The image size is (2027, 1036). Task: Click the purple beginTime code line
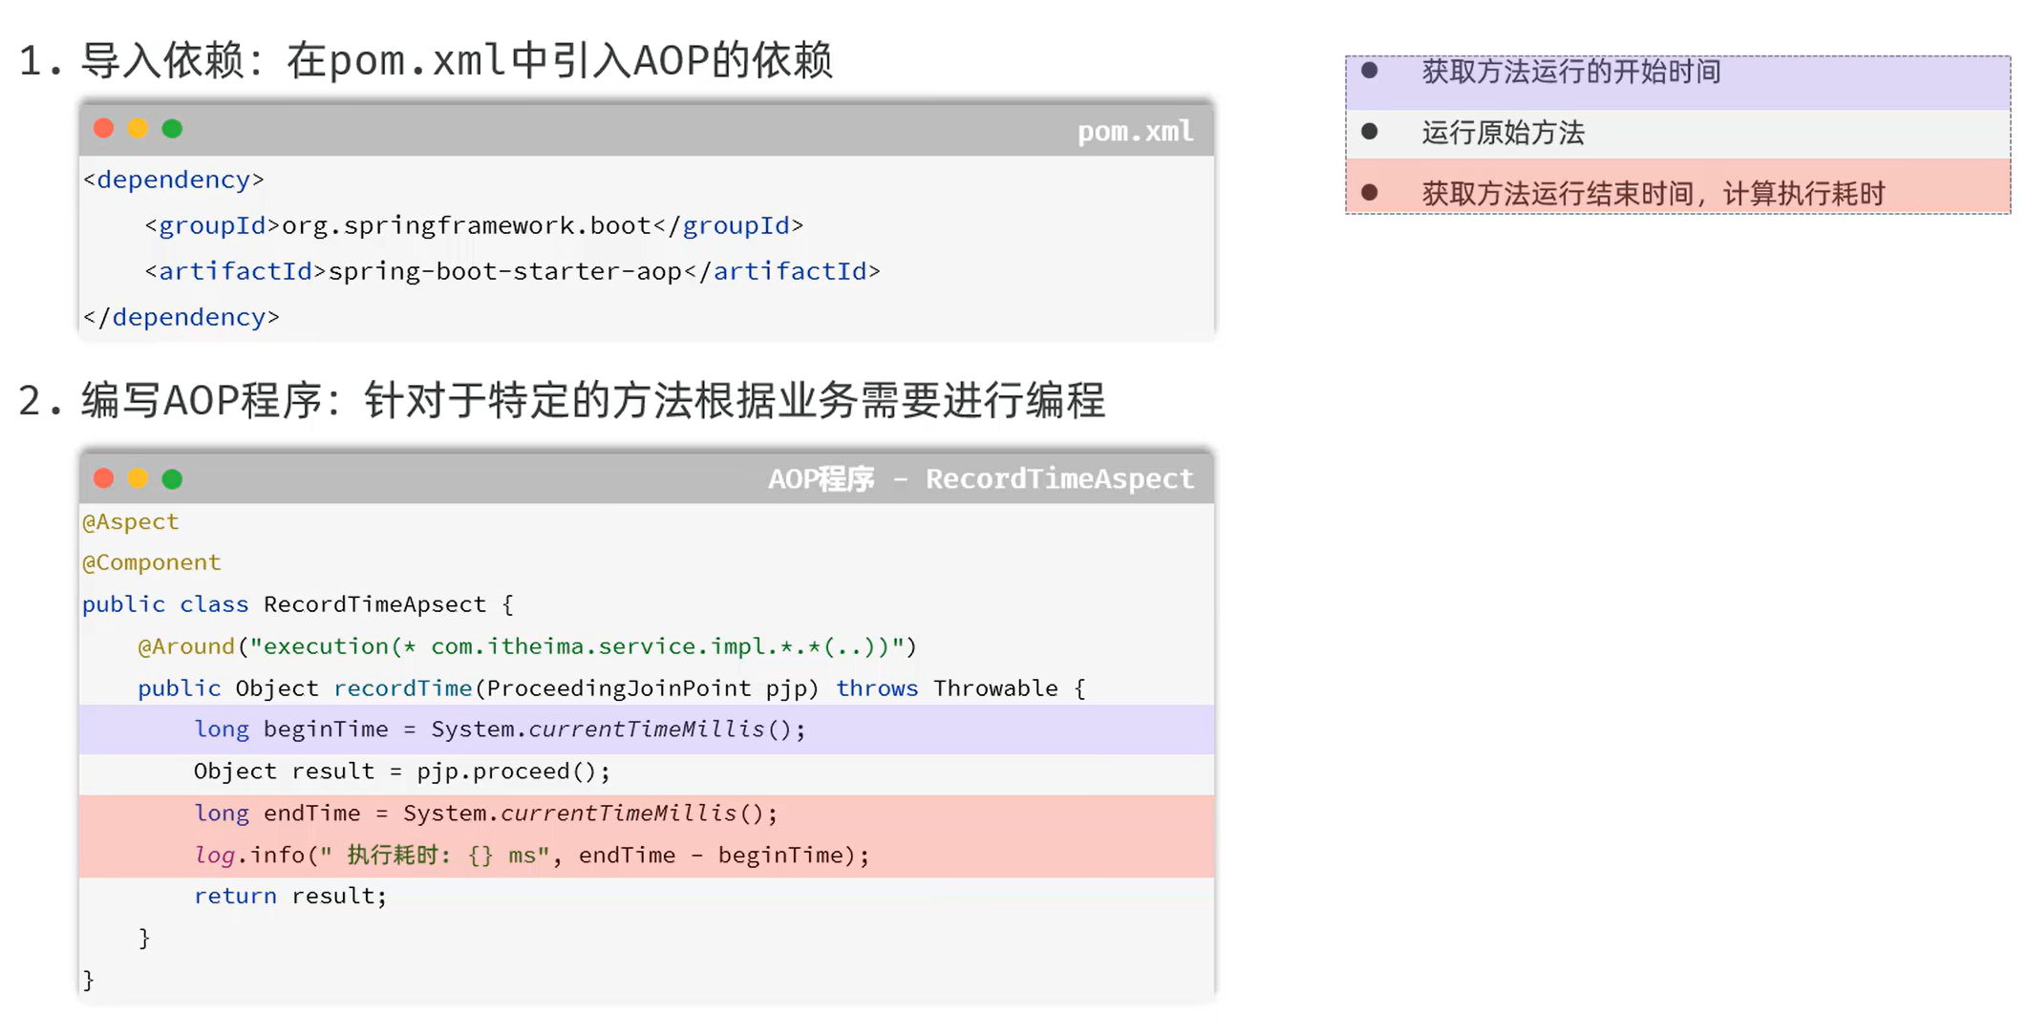tap(500, 729)
